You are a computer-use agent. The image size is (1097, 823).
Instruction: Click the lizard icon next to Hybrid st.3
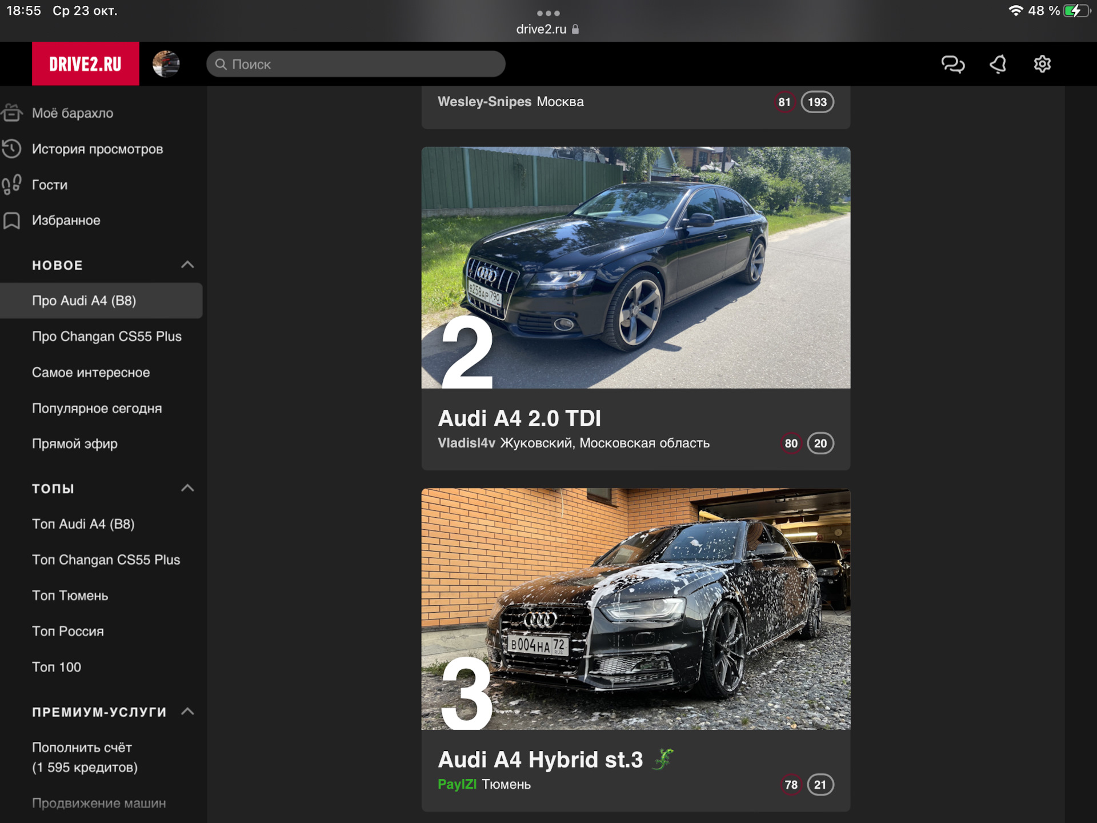click(x=663, y=759)
